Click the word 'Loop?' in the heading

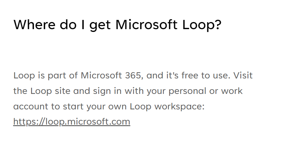(202, 25)
